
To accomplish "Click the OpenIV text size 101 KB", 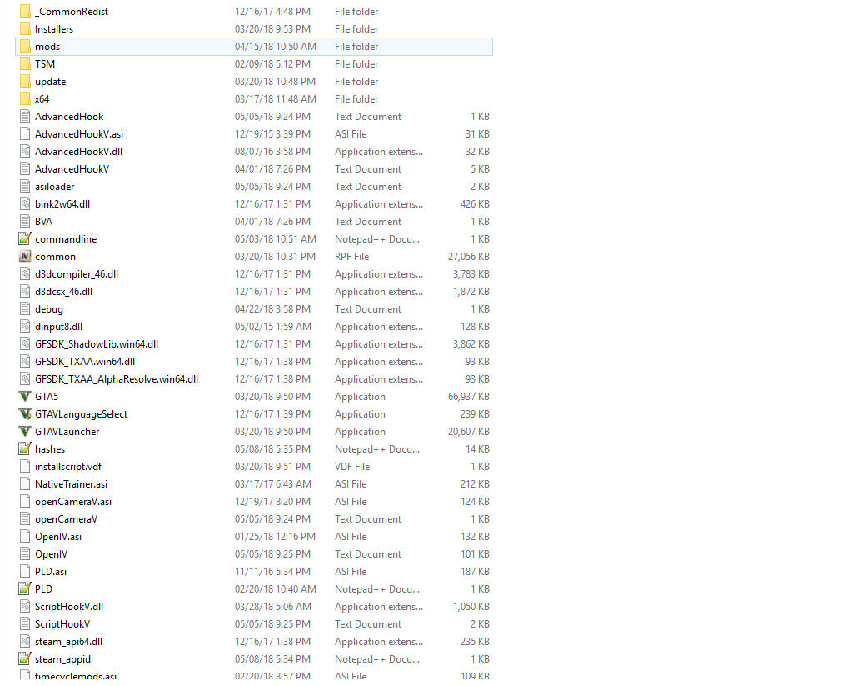I will 475,554.
